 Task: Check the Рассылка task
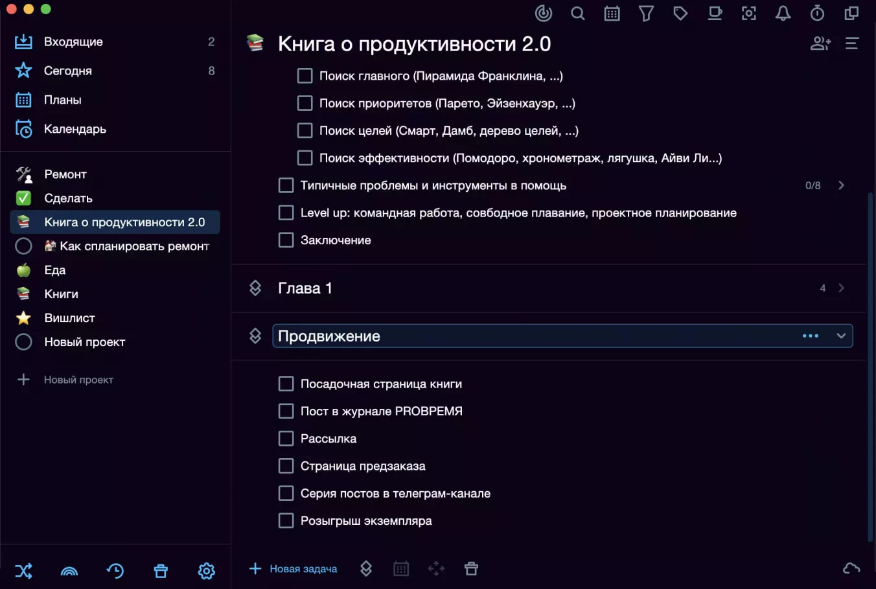(x=286, y=439)
